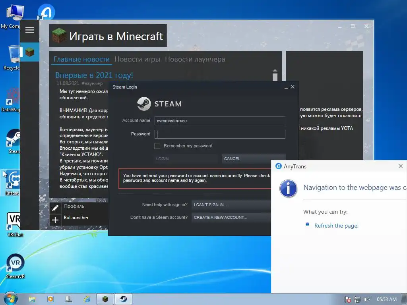Switch to Minecraft launcher taskbar button
The image size is (407, 305).
tap(105, 299)
